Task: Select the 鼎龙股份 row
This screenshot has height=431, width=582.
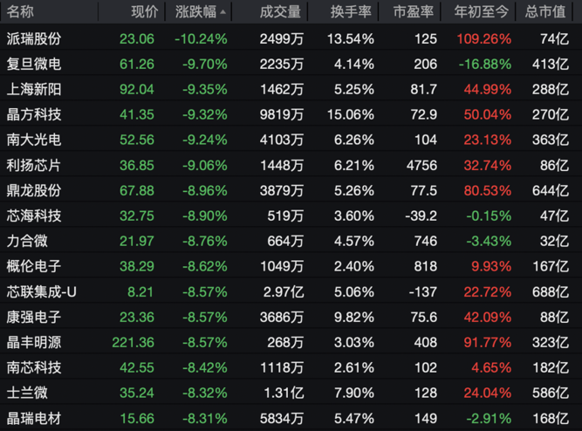Action: pos(291,190)
